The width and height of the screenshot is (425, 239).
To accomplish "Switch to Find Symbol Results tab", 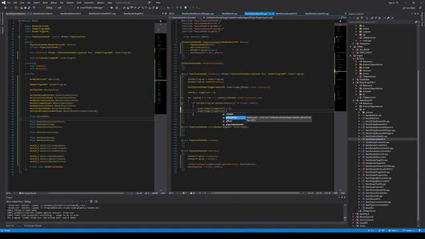I will [x=33, y=226].
